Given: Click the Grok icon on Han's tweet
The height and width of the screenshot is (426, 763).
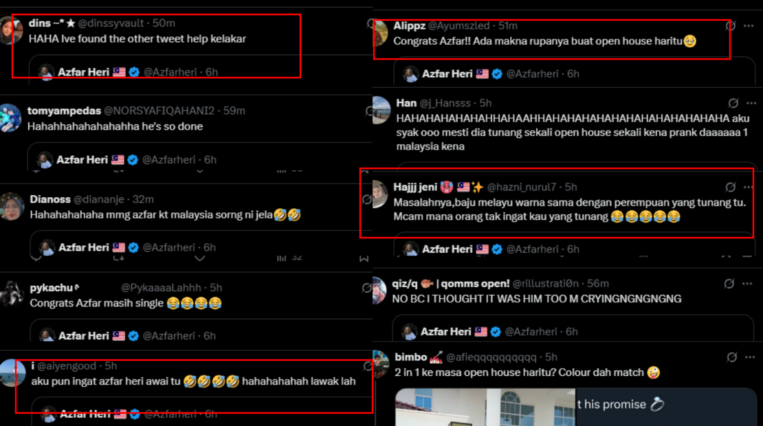Looking at the screenshot, I should pos(733,103).
